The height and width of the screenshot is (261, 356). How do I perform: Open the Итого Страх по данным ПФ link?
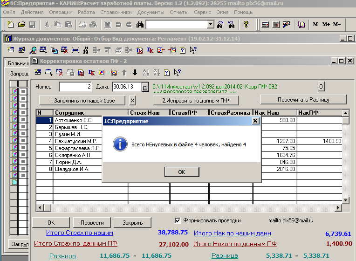[x=75, y=243]
